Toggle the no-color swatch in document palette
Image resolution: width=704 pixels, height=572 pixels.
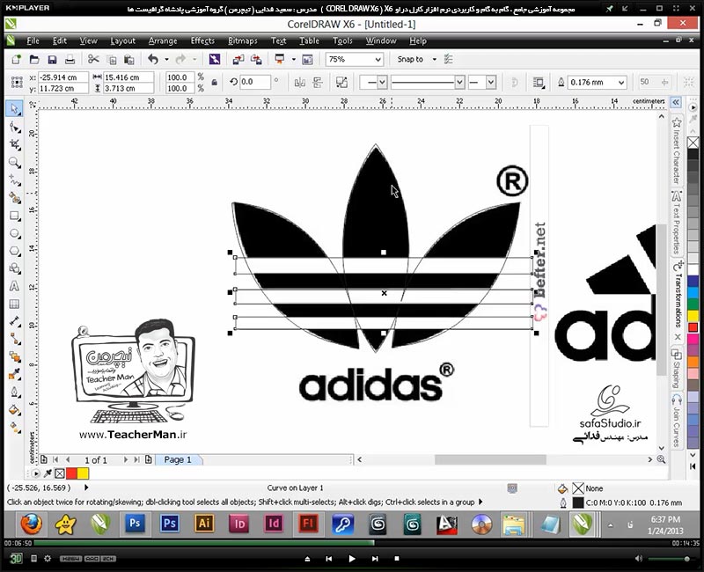coord(60,473)
